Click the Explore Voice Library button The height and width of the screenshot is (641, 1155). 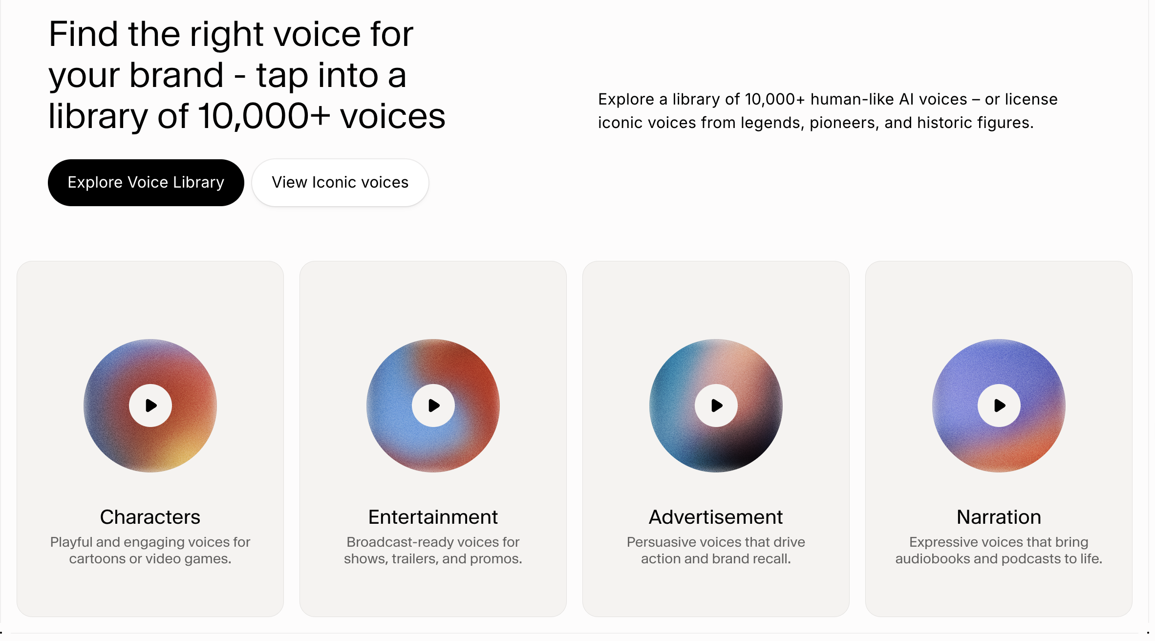pos(145,182)
